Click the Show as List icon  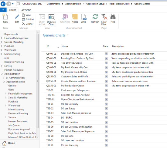tap(42, 17)
